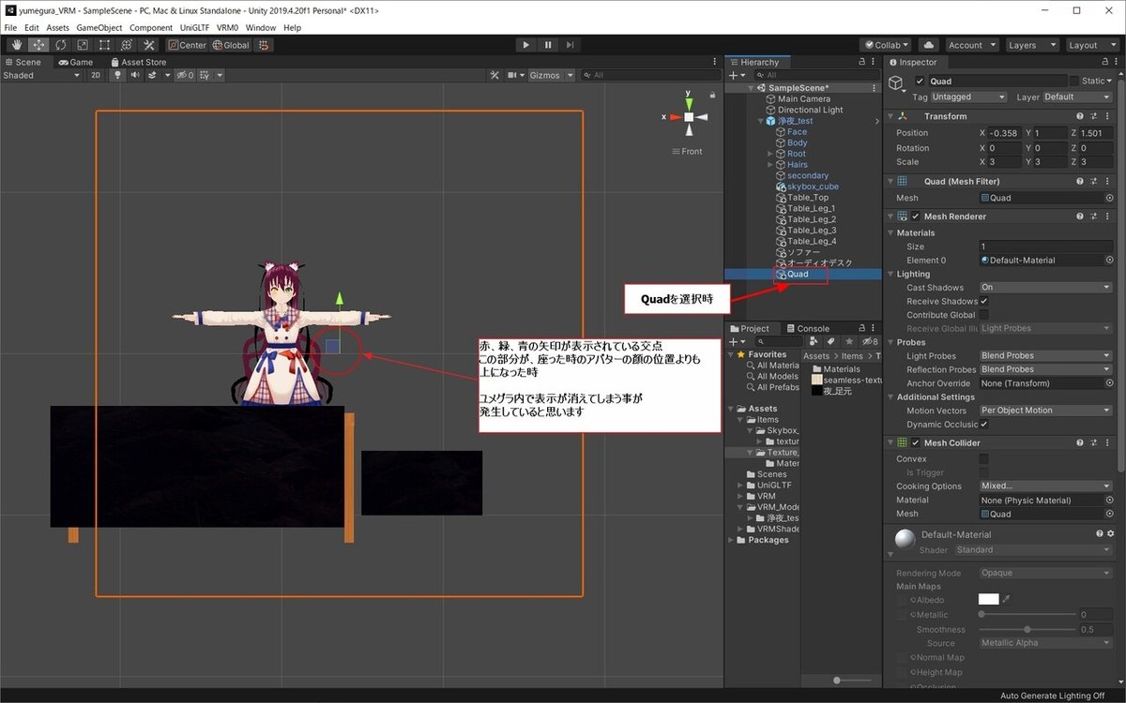Viewport: 1126px width, 703px height.
Task: Collapse Transform component foldout
Action: tap(890, 116)
